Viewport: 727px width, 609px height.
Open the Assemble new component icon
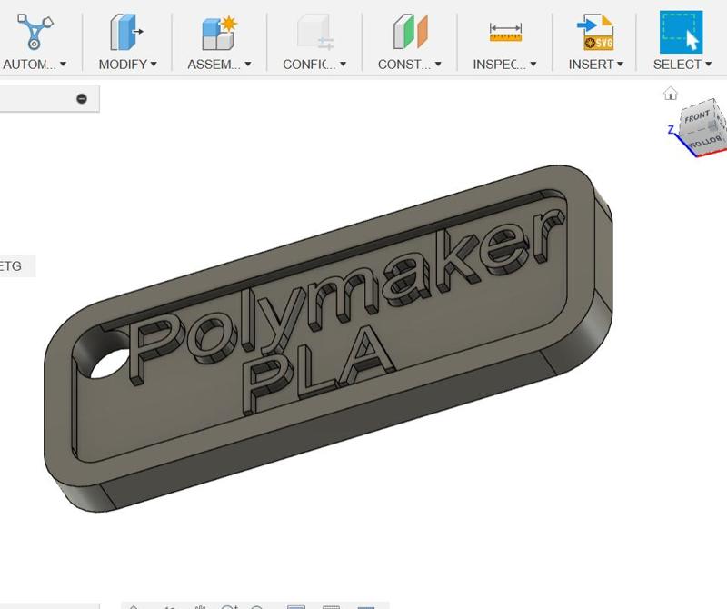coord(219,32)
